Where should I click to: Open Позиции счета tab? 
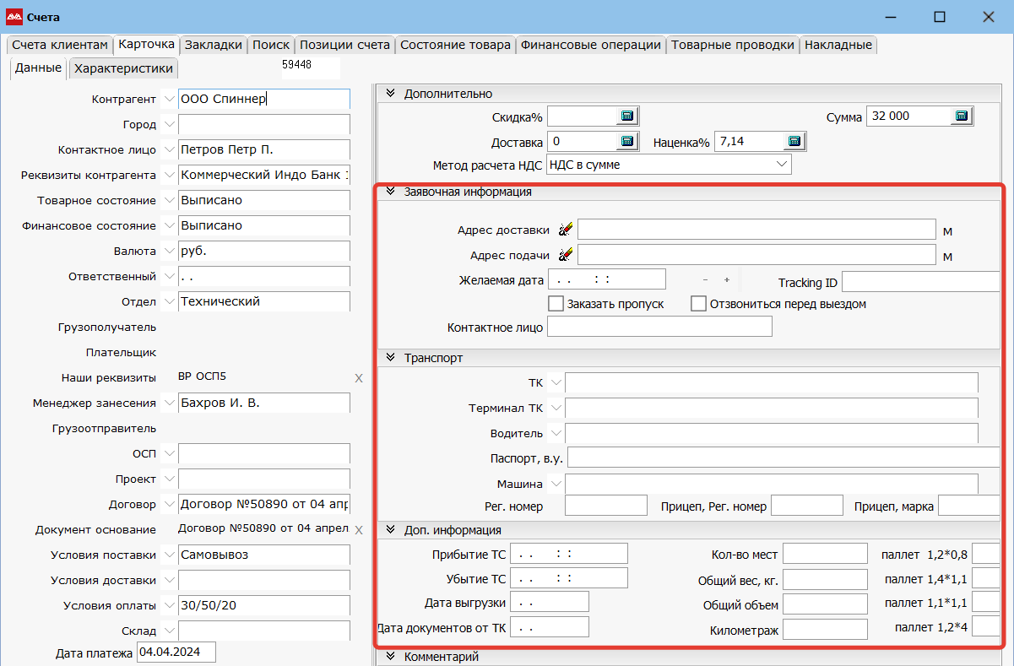[345, 45]
